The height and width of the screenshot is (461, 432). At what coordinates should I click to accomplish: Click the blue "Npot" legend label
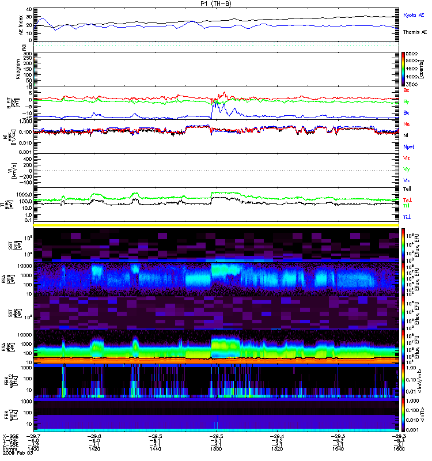coord(409,147)
